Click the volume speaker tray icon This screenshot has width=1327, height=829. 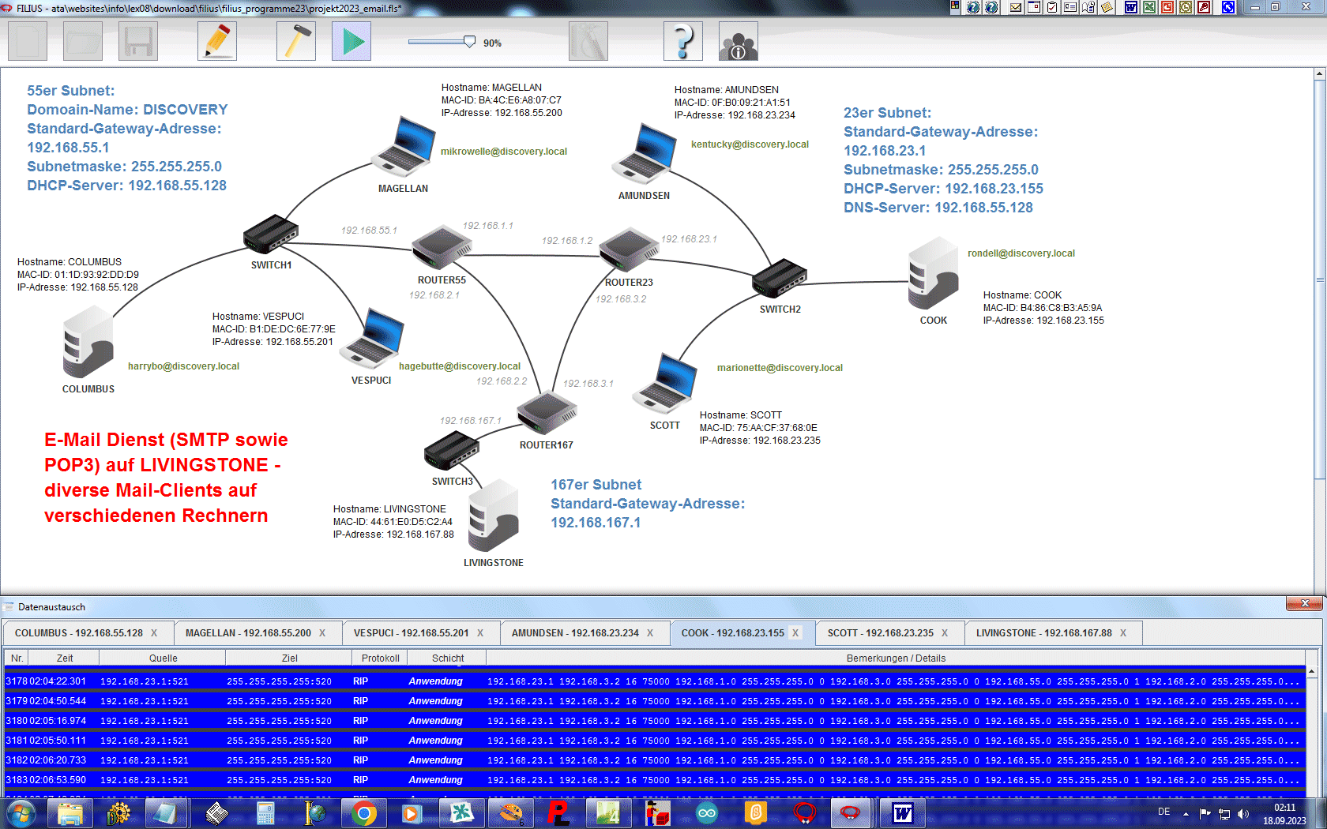(1243, 813)
